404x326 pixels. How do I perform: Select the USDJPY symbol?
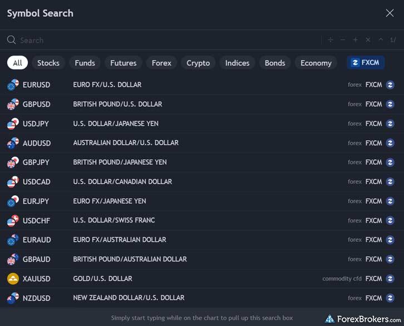click(x=36, y=124)
